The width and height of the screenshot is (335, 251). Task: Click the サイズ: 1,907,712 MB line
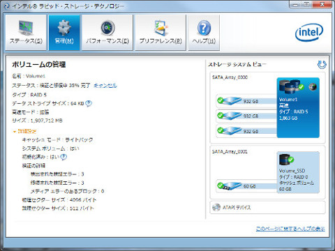(37, 121)
